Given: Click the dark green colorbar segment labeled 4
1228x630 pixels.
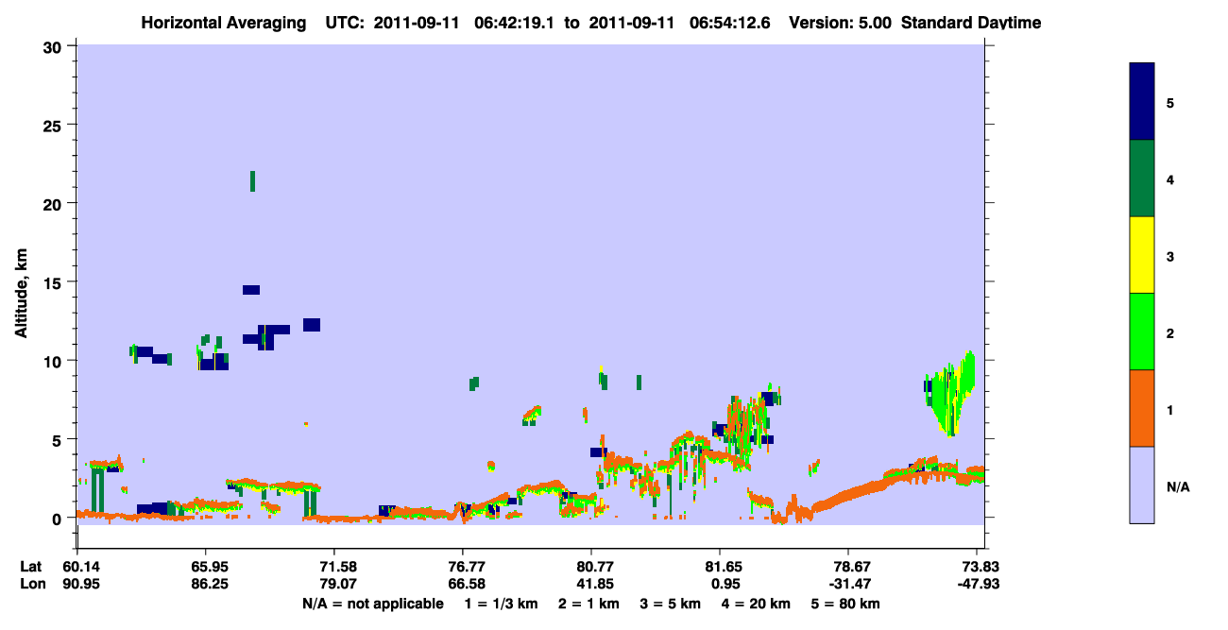Looking at the screenshot, I should 1142,179.
